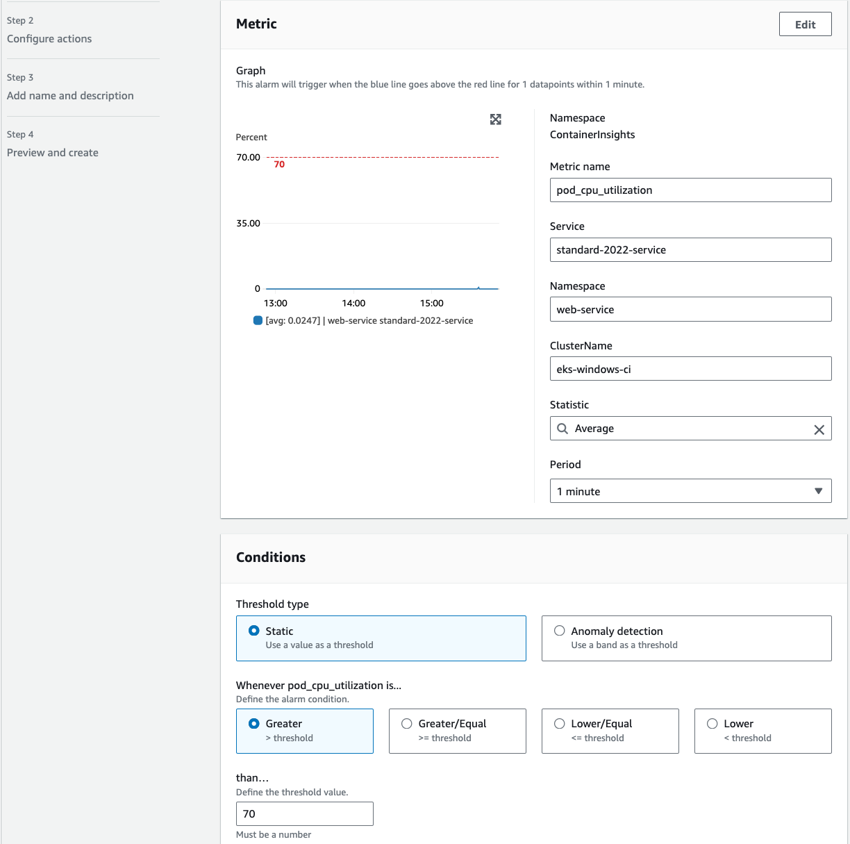
Task: Click the Edit metric button
Action: coord(805,24)
